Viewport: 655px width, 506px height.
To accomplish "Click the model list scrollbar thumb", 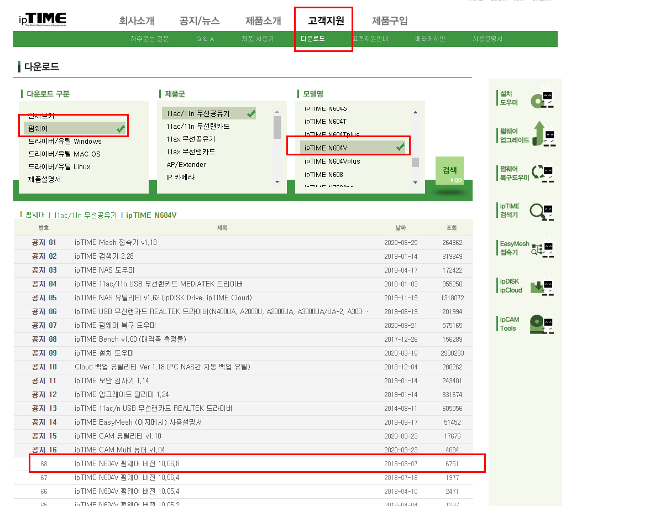I will [415, 162].
